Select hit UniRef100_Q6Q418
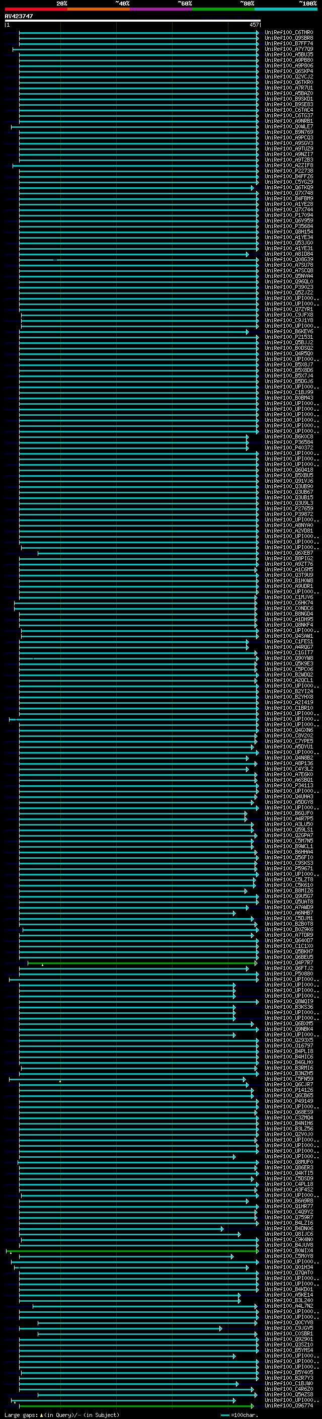322x1419 pixels. point(288,470)
